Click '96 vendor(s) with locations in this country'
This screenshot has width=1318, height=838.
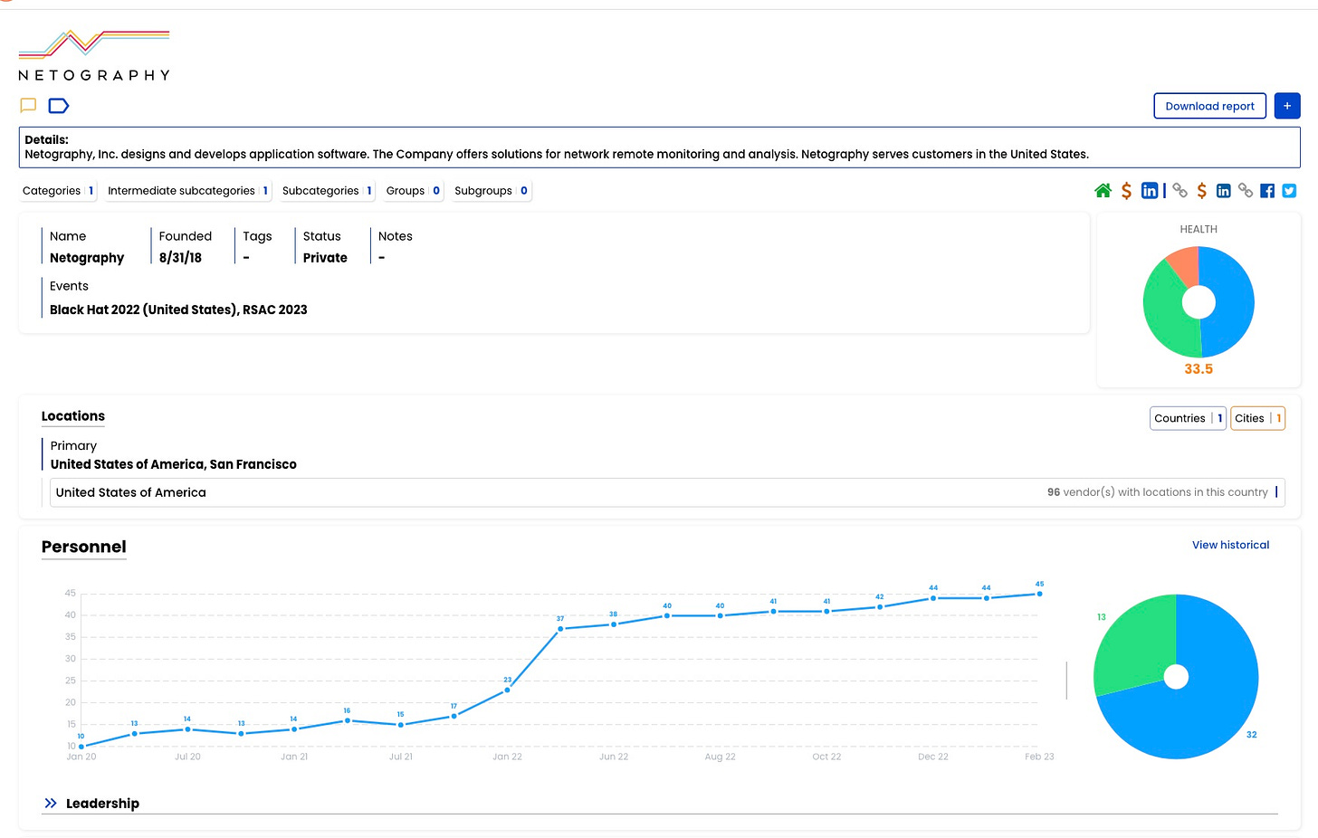pyautogui.click(x=1157, y=492)
